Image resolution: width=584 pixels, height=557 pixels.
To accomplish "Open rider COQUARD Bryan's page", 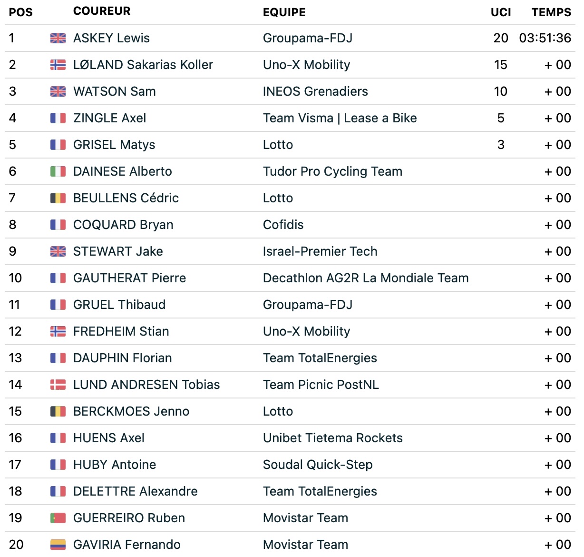I will [123, 225].
